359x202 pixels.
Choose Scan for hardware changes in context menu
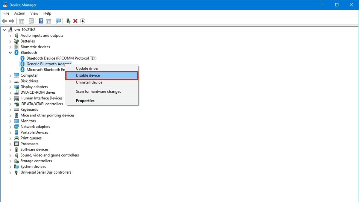tap(102, 92)
